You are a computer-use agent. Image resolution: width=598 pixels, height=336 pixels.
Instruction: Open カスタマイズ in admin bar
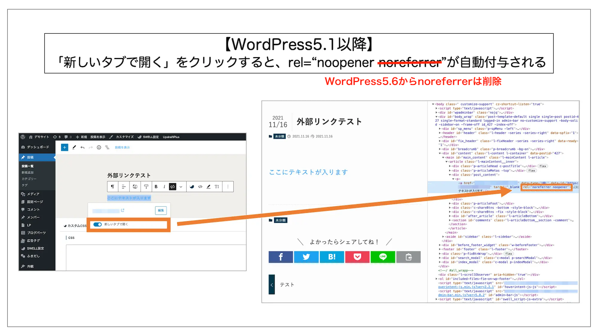click(122, 137)
